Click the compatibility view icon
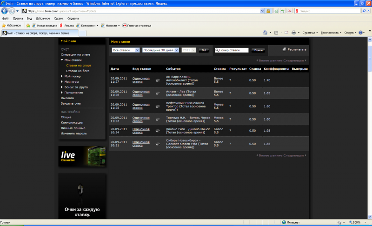 (276, 11)
